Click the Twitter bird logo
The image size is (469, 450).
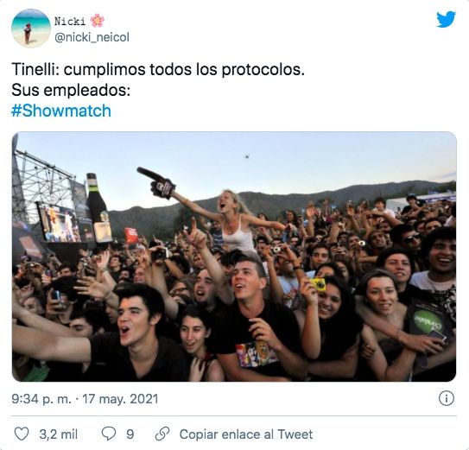pos(446,20)
